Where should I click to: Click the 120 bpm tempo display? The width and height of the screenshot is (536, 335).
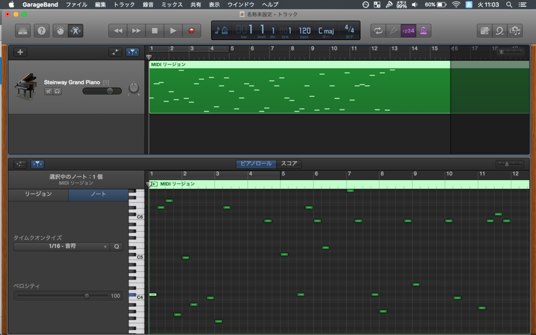304,31
